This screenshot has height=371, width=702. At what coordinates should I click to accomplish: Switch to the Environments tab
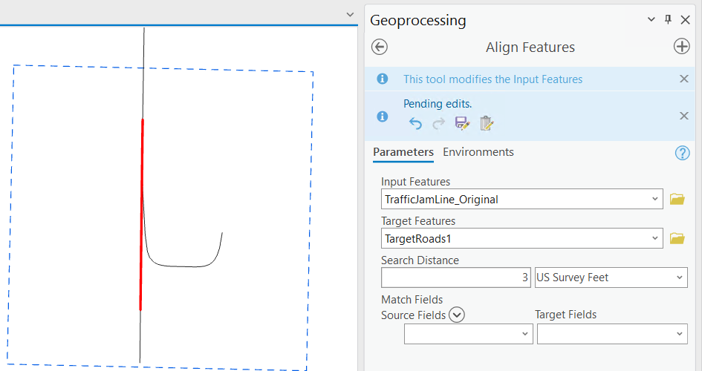pyautogui.click(x=478, y=152)
